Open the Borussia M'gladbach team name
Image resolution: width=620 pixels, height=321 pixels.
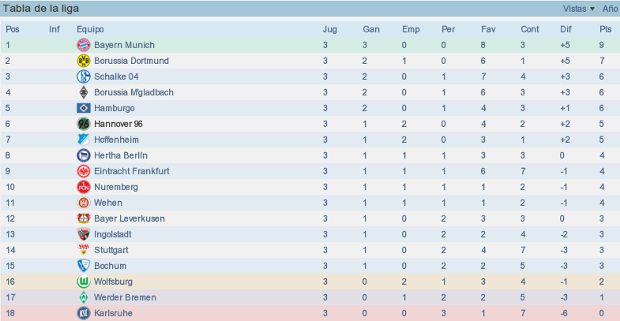[133, 92]
